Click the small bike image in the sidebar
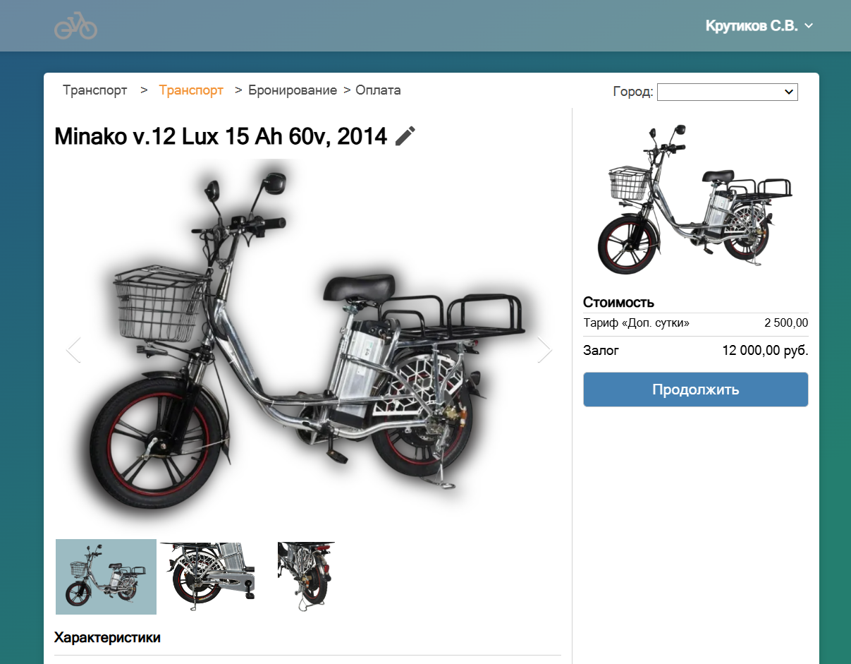The width and height of the screenshot is (851, 664). (x=695, y=200)
